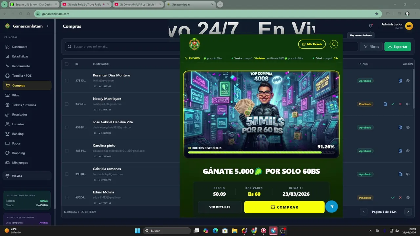Approve Eduar Molina order with checkmark
The height and width of the screenshot is (236, 420).
[x=393, y=198]
